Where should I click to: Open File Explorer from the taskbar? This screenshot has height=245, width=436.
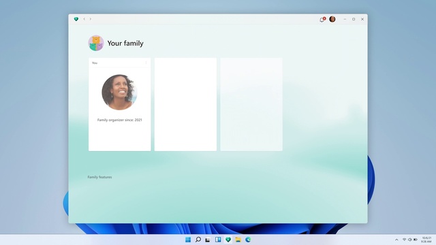pyautogui.click(x=238, y=240)
